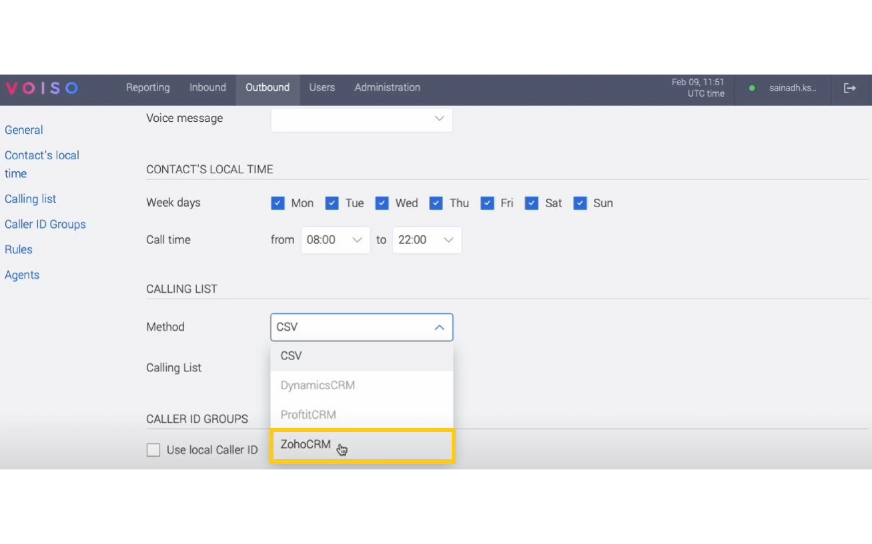Open the Call time to 22:00 dropdown

427,240
